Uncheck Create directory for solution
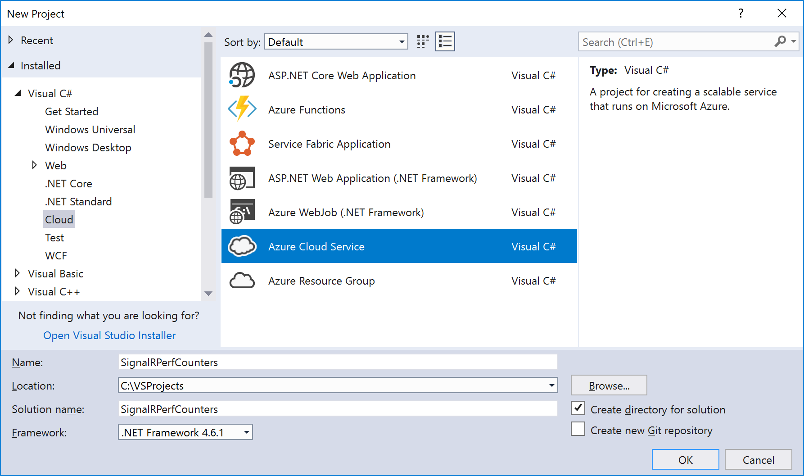This screenshot has height=476, width=804. pyautogui.click(x=578, y=408)
